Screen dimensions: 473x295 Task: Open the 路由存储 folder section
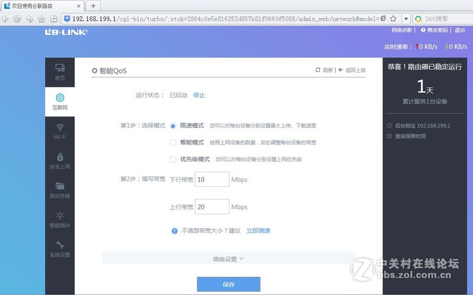coord(60,190)
